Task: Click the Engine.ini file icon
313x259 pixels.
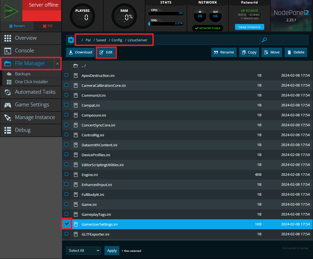Action: tap(76, 174)
